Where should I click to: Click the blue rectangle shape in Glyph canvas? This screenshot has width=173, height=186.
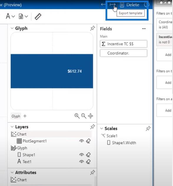pyautogui.click(x=52, y=71)
